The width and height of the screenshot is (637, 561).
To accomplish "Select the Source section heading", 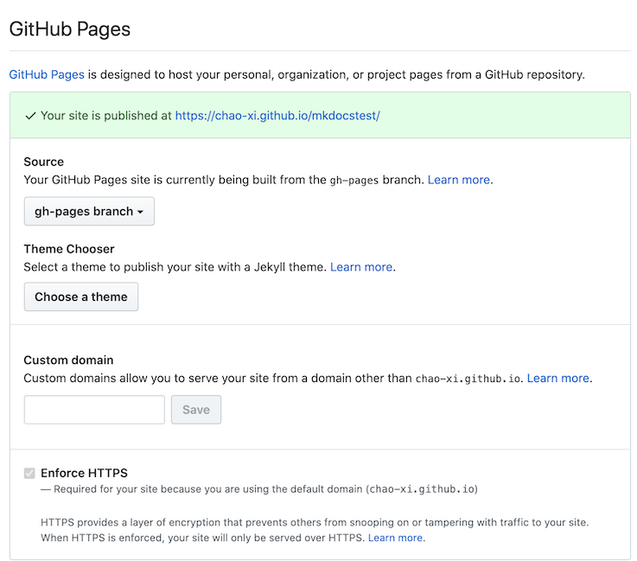I will 43,162.
